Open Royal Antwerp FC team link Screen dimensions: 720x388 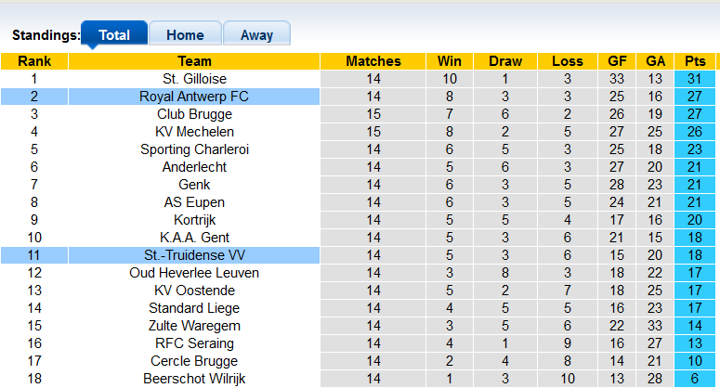point(194,97)
